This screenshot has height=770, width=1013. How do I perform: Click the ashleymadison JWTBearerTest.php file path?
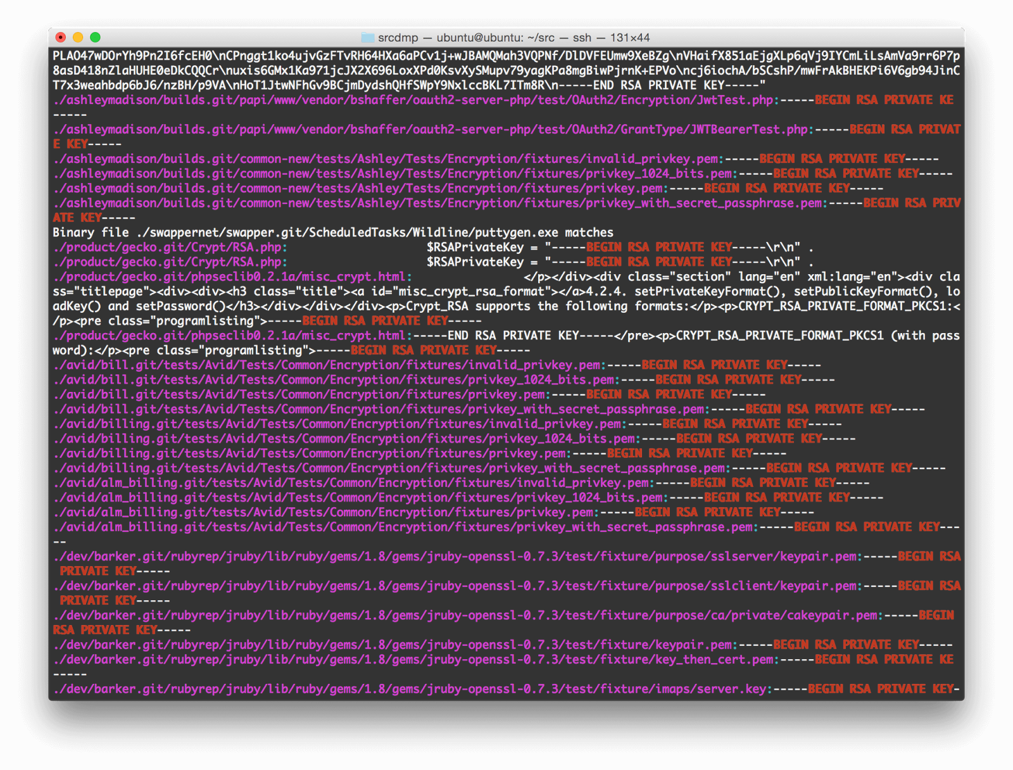point(431,129)
